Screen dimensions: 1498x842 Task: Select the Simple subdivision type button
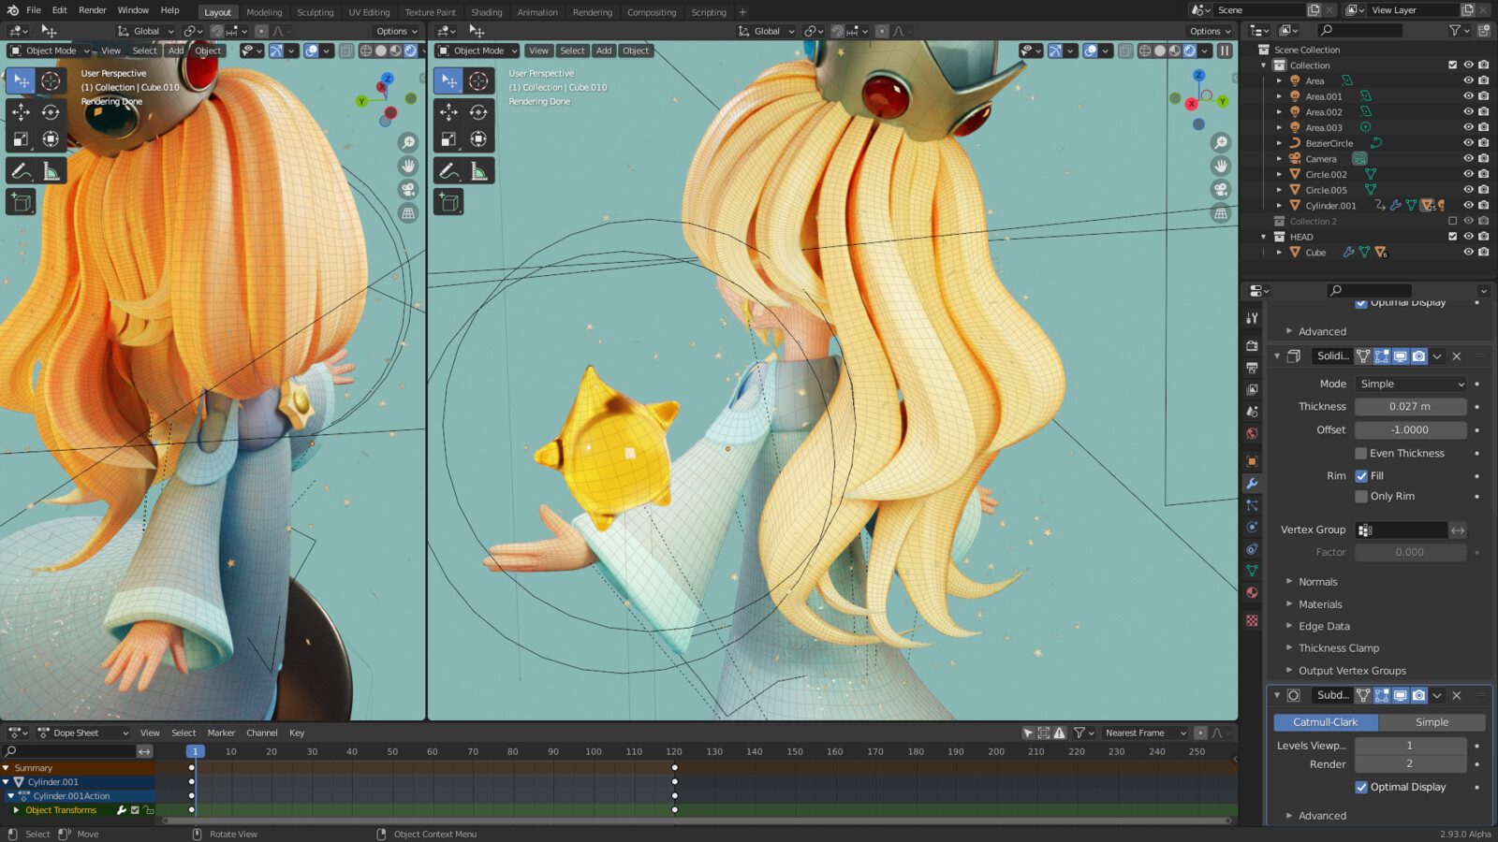click(x=1432, y=722)
